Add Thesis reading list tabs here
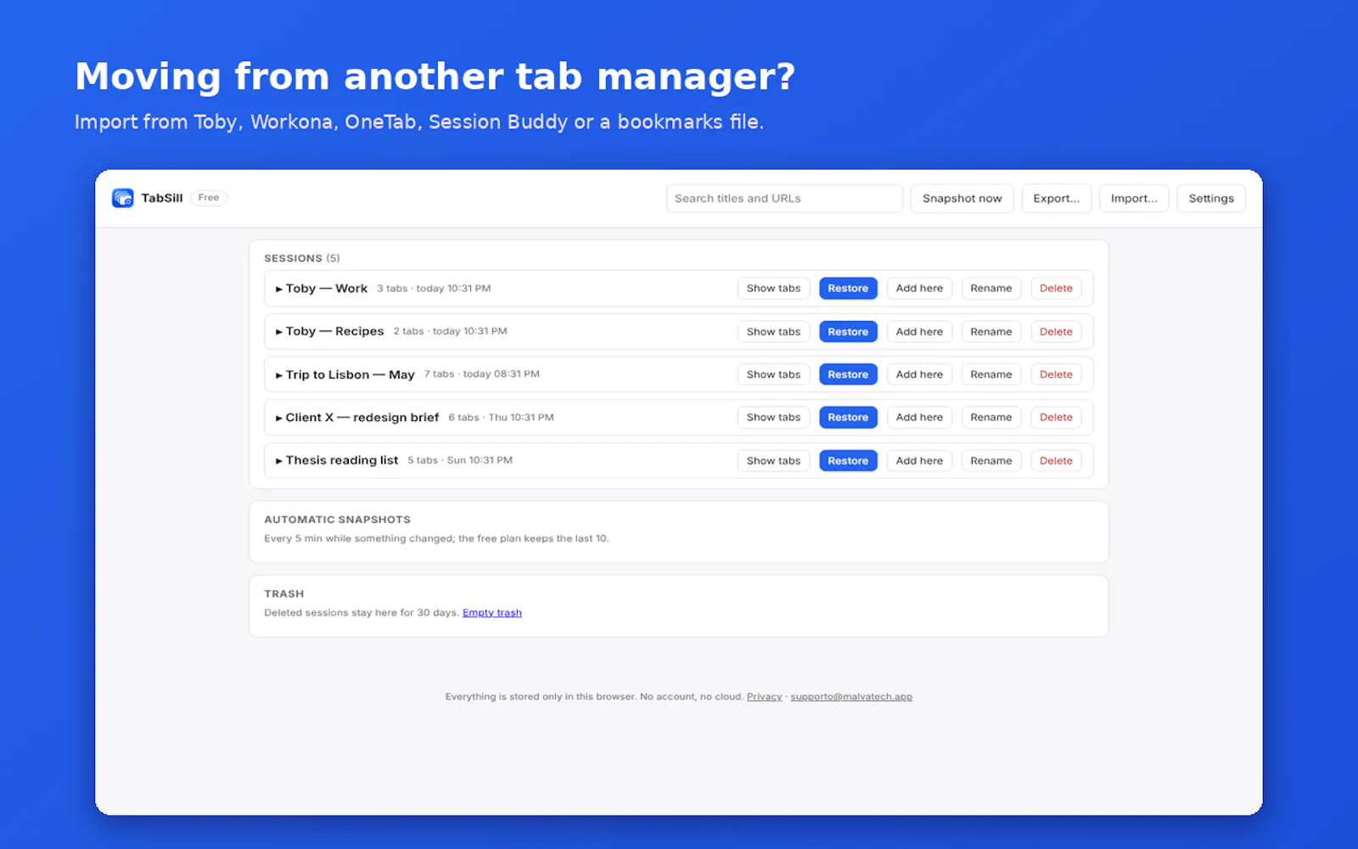Viewport: 1358px width, 849px height. (919, 461)
